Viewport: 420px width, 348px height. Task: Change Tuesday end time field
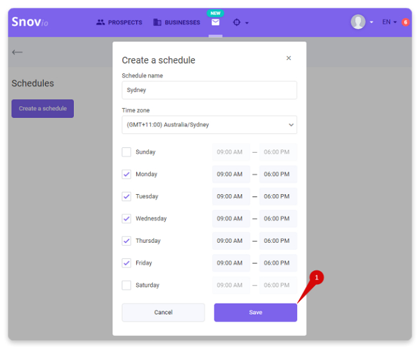tap(278, 197)
